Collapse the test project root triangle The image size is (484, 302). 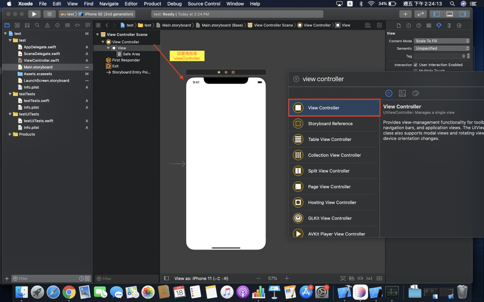click(5, 34)
